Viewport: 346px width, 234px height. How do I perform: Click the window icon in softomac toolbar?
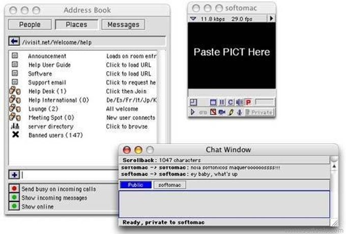click(213, 102)
